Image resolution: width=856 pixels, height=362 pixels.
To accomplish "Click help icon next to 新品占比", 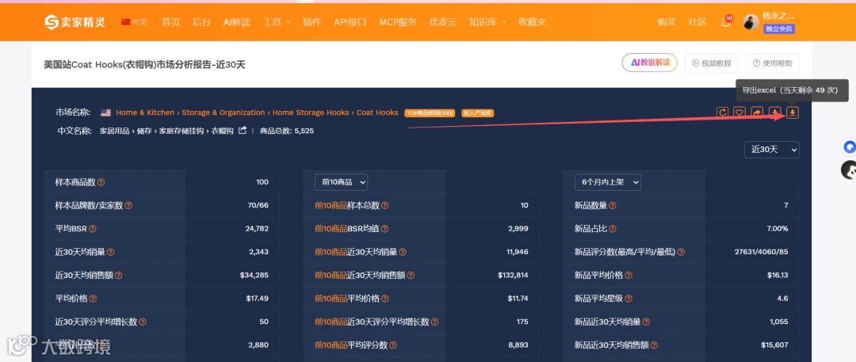I will tap(613, 229).
